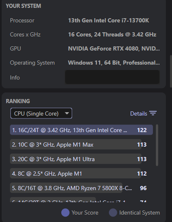Click the truncated GPU value NVIDIA GeForce RTX 4080

click(x=114, y=48)
